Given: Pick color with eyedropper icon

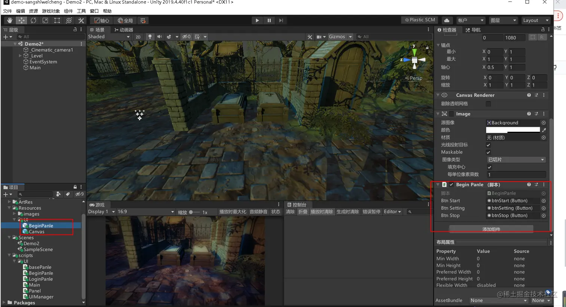Looking at the screenshot, I should click(544, 130).
